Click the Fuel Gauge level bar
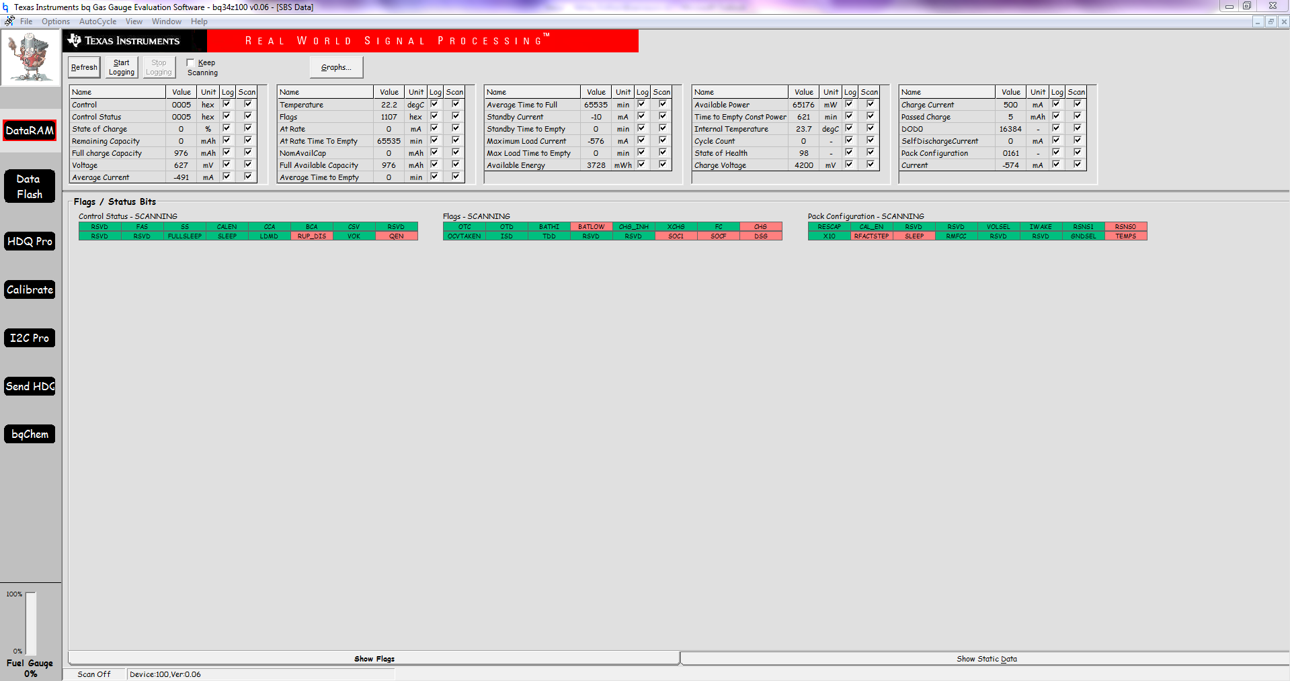The image size is (1290, 681). coord(31,623)
